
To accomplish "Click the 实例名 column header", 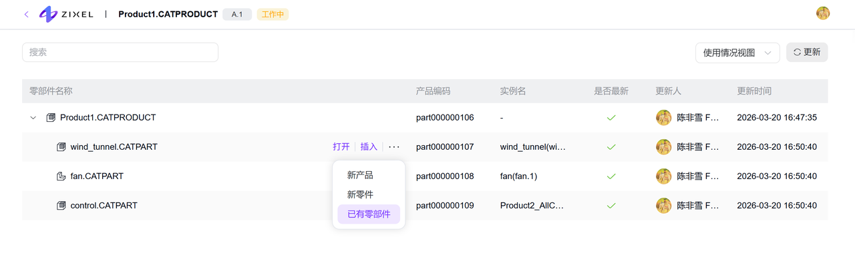I will [513, 91].
